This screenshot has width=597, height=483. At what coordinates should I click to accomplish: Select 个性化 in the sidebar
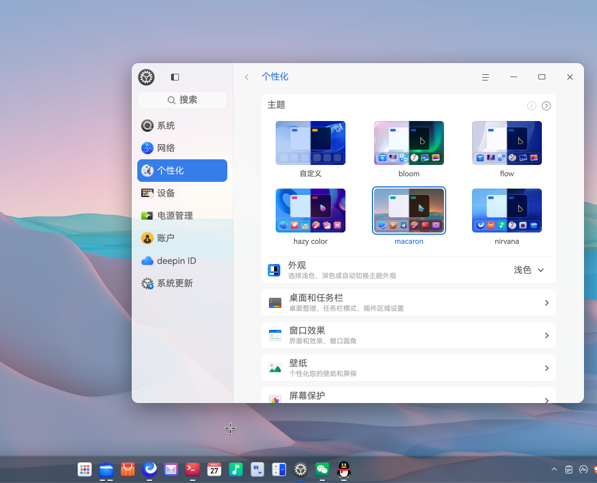[x=182, y=170]
